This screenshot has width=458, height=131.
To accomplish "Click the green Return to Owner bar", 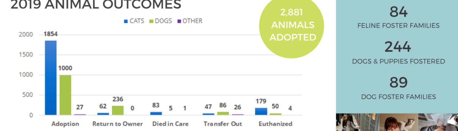I will [x=118, y=110].
